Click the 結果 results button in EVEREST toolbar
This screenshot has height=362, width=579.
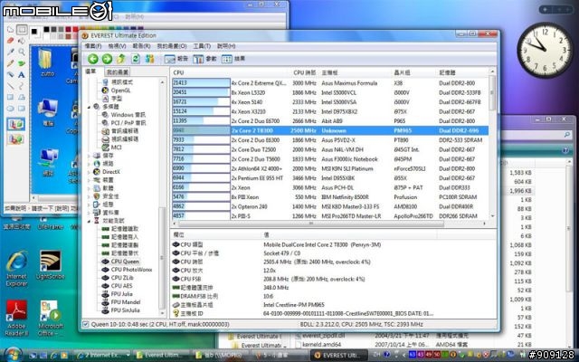click(233, 59)
